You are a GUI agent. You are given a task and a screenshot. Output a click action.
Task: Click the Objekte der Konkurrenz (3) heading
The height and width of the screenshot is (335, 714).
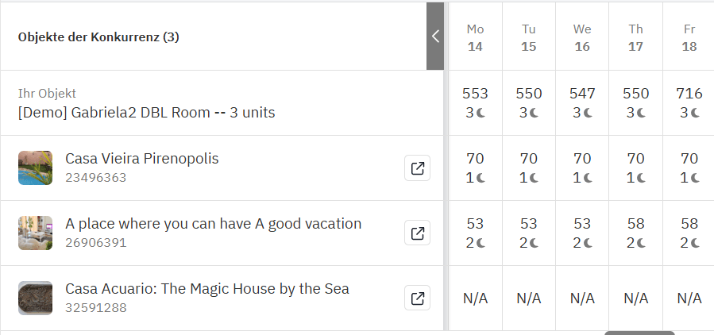tap(98, 37)
